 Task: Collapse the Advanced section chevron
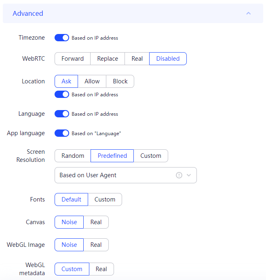click(x=248, y=13)
